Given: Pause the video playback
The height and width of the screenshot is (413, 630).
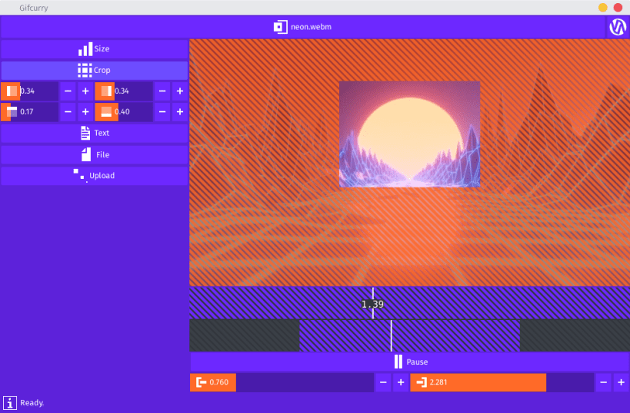Looking at the screenshot, I should (410, 362).
